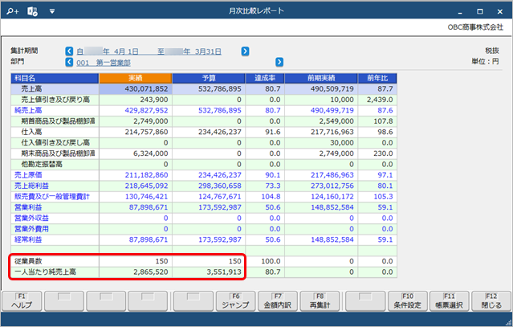Select the 売上原価 row label

[x=28, y=175]
